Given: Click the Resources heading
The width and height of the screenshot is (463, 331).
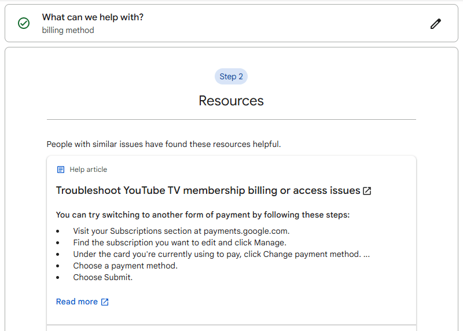Looking at the screenshot, I should click(x=231, y=101).
